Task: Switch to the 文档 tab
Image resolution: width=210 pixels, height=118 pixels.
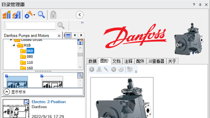Action: (x=116, y=61)
